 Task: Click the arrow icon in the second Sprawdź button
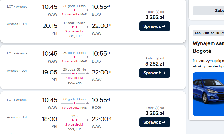(x=164, y=73)
